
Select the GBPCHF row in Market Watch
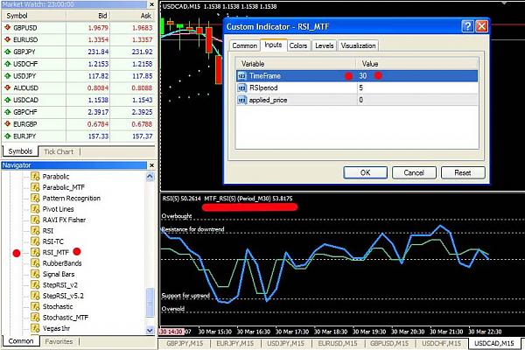pos(79,112)
